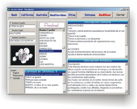Click the symptoms list scrollbar thumb
137x109 pixels.
pyautogui.click(x=64, y=80)
